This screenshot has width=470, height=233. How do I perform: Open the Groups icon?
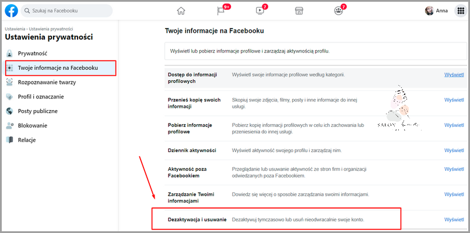click(x=338, y=11)
